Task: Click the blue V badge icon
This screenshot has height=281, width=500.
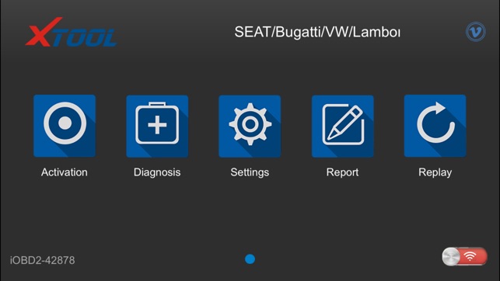Action: (x=476, y=32)
